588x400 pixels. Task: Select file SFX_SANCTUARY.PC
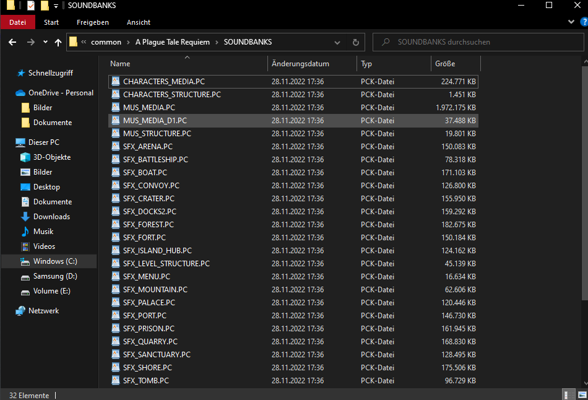pos(293,354)
